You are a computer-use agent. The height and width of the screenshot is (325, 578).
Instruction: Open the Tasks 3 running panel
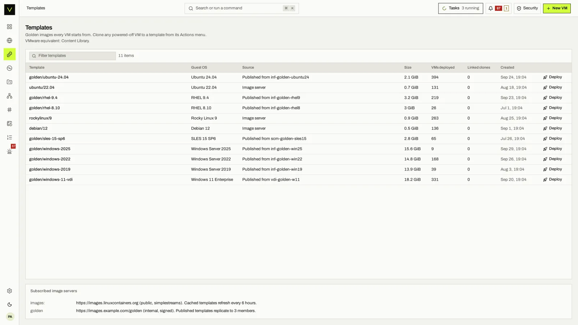(461, 8)
